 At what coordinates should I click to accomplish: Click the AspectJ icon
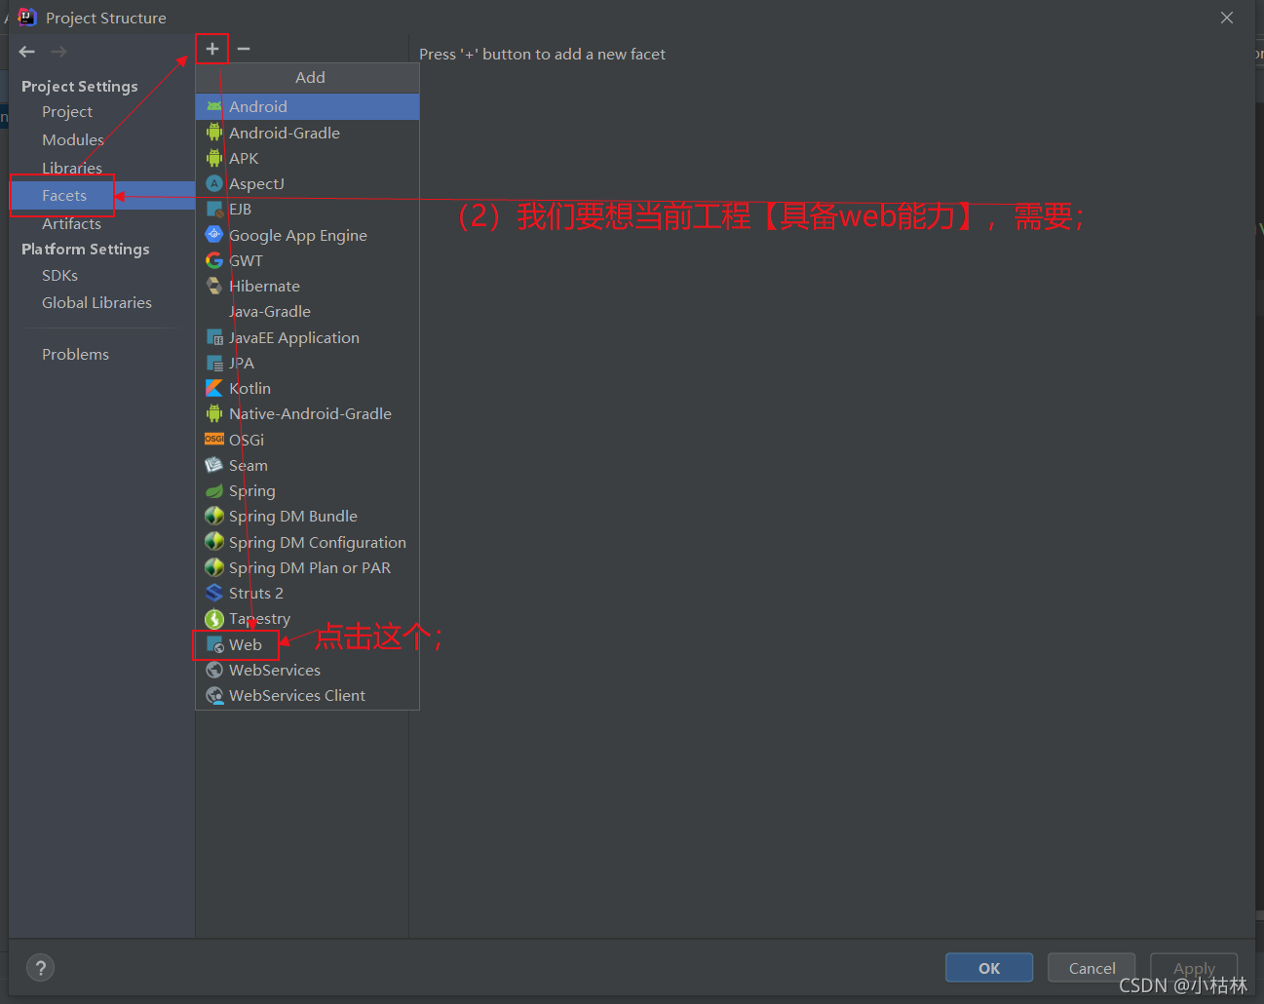tap(214, 183)
